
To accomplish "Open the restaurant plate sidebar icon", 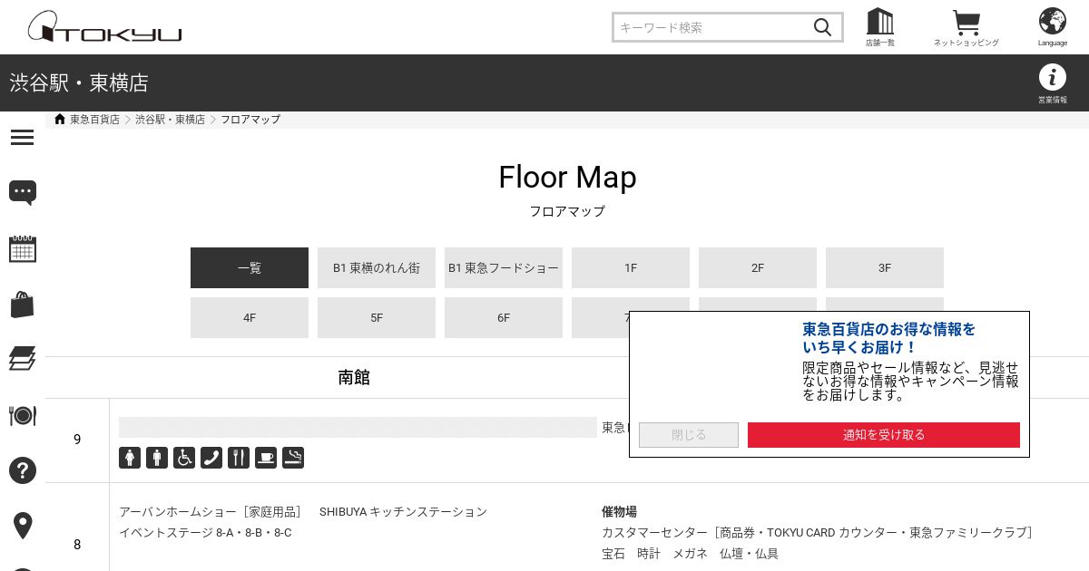I will tap(23, 415).
